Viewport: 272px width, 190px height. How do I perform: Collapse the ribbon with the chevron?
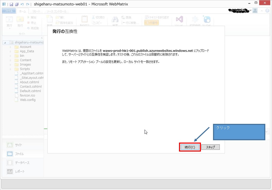(x=262, y=11)
